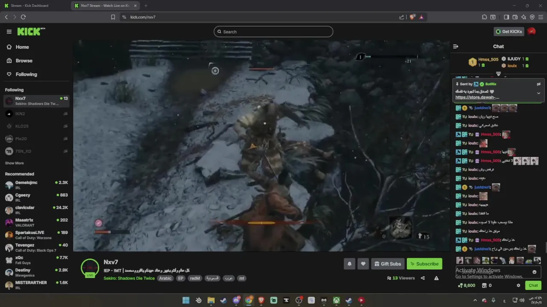Click the redM stream tag
The width and height of the screenshot is (547, 307).
[x=195, y=278]
